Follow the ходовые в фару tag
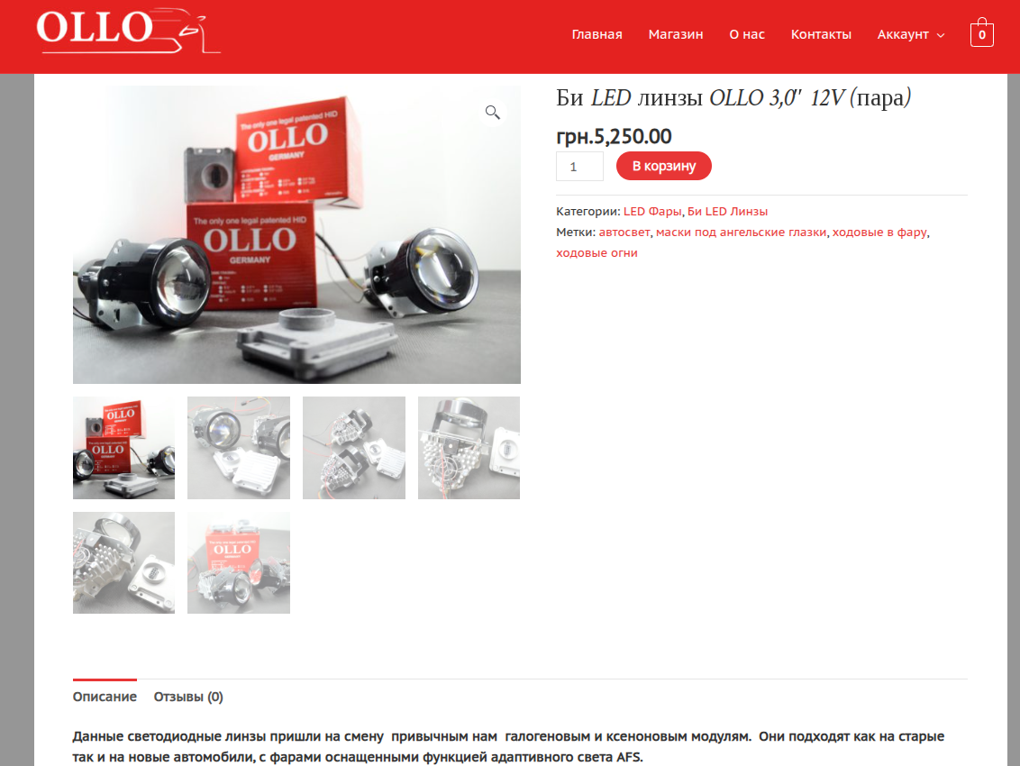Viewport: 1020px width, 766px height. pos(879,233)
